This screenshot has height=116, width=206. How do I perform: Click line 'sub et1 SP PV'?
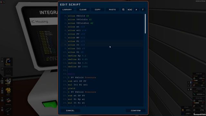(x=77, y=81)
